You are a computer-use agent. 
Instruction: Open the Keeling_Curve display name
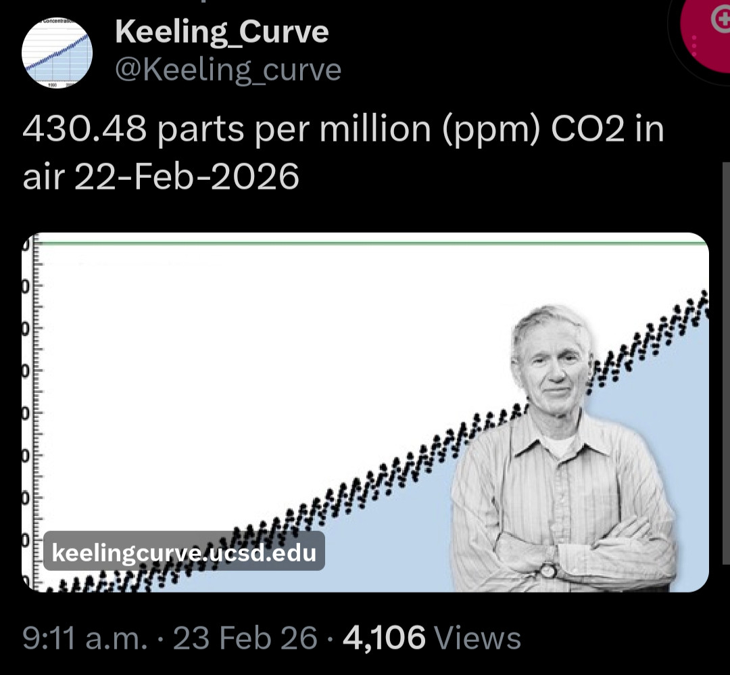(x=222, y=32)
